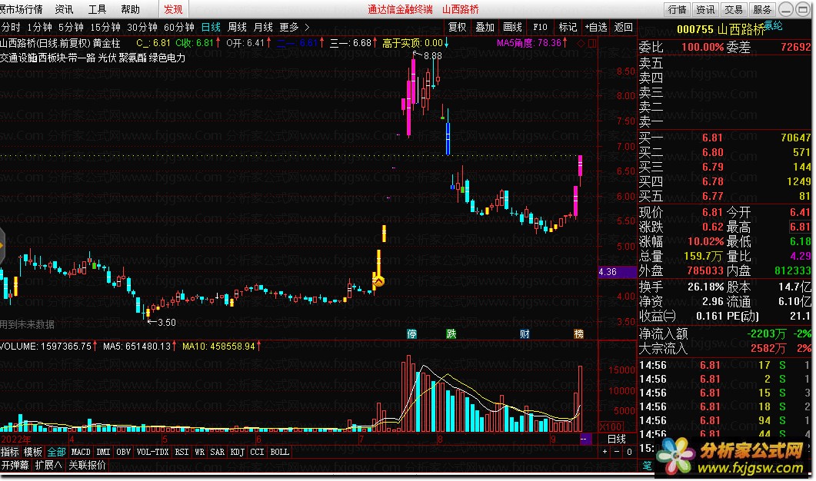Viewport: 816px width, 481px height.
Task: Click the orange signal marker on candlestick
Action: [x=378, y=281]
